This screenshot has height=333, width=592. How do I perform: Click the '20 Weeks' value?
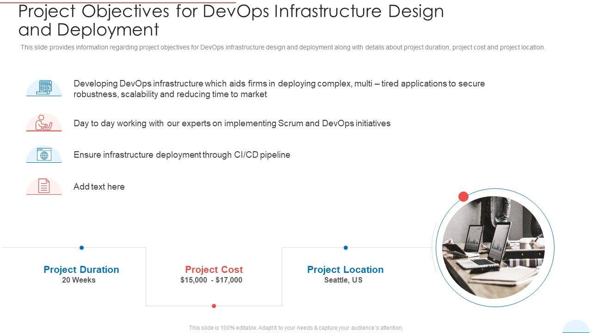[x=79, y=280]
